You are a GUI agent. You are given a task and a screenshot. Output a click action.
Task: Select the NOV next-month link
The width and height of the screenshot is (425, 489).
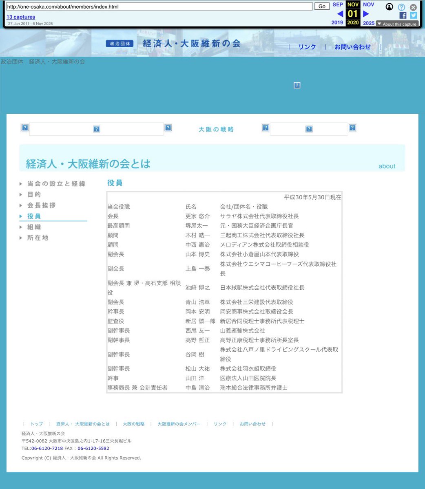pyautogui.click(x=368, y=4)
